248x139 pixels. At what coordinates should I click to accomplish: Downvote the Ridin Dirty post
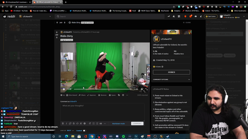coord(57,37)
